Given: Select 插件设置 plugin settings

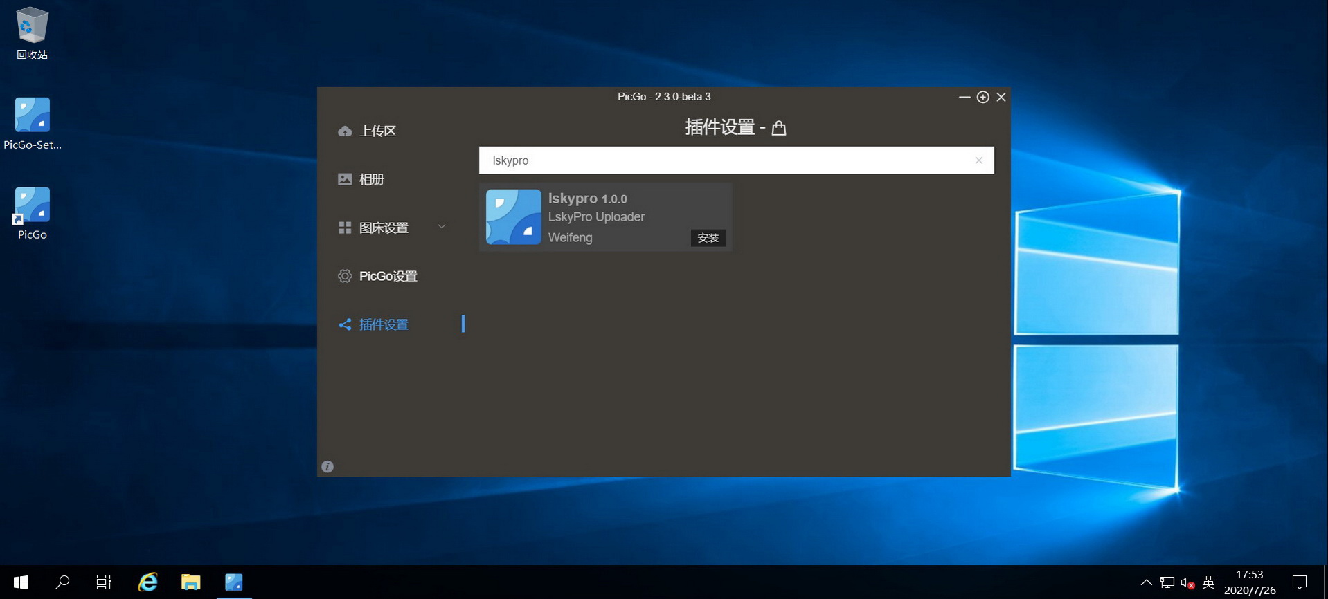Looking at the screenshot, I should click(x=384, y=324).
